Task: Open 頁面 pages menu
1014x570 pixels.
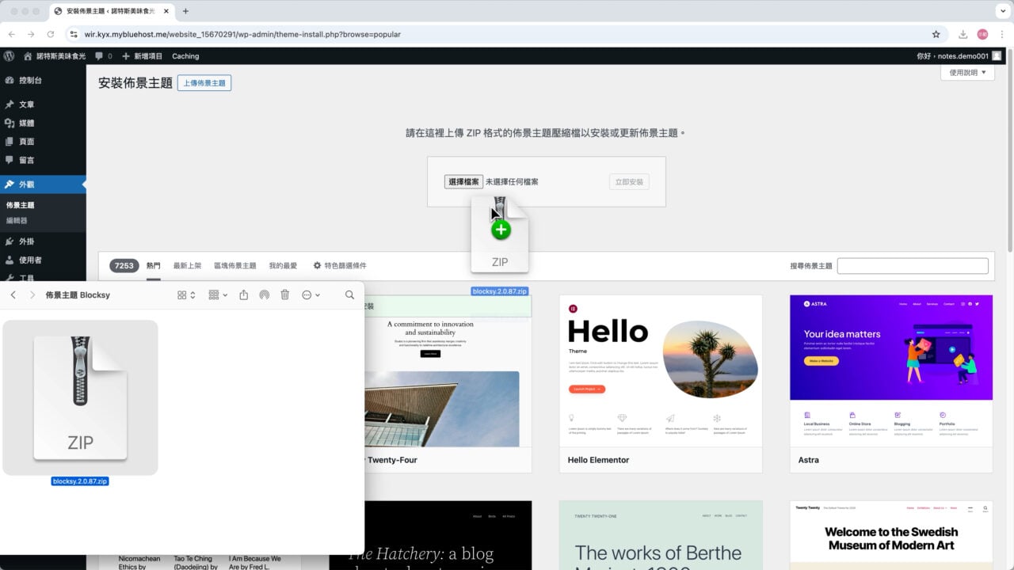Action: pos(26,142)
